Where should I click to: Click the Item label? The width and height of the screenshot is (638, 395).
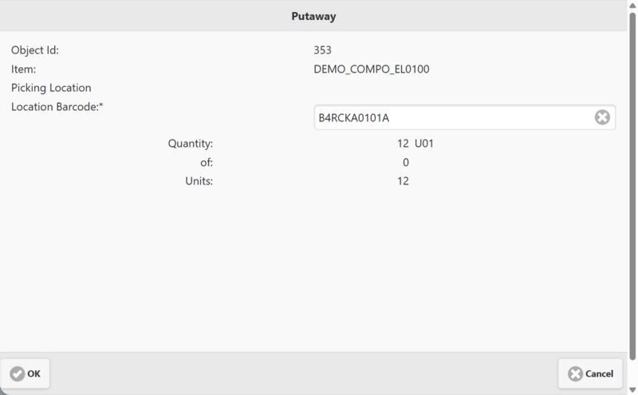coord(24,69)
